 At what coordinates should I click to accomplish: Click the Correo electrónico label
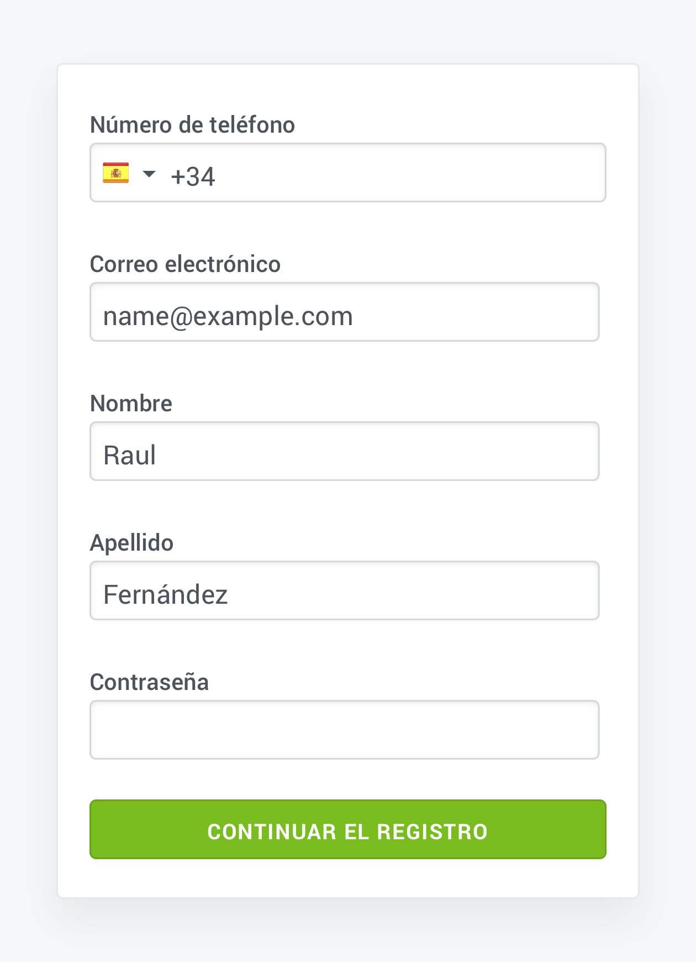[x=185, y=264]
